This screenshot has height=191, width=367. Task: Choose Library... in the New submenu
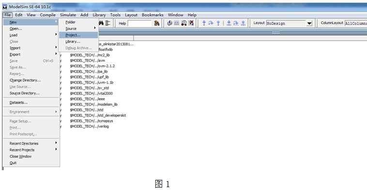pyautogui.click(x=78, y=42)
